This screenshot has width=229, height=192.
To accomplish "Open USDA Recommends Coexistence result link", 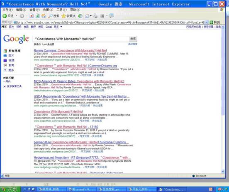I will point(81,96).
